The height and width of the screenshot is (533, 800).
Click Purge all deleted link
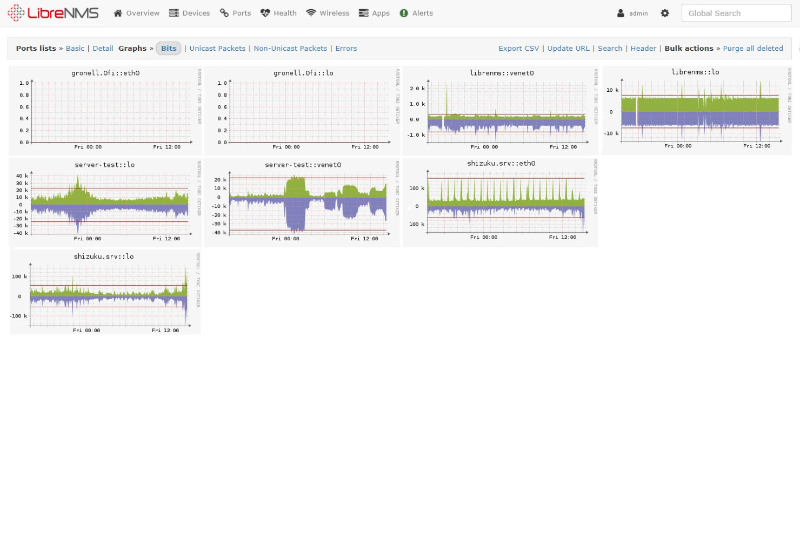pyautogui.click(x=752, y=48)
